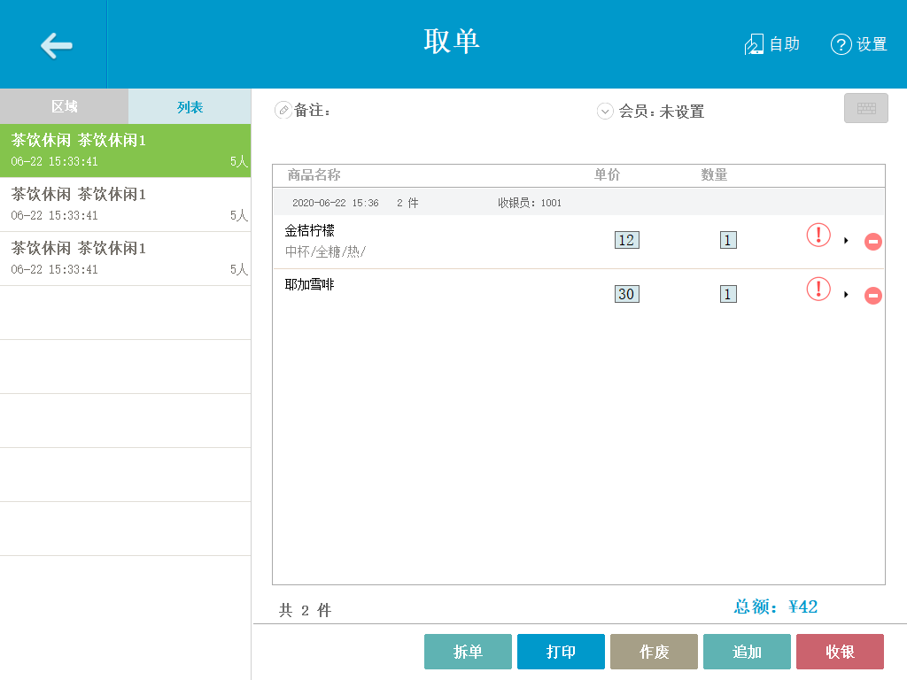Open the on-screen keyboard button
Viewport: 907px width, 680px height.
coord(866,108)
